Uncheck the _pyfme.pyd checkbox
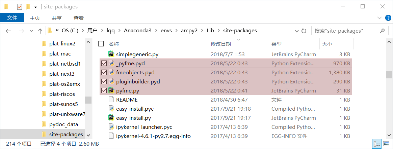The image size is (393, 149). (104, 63)
